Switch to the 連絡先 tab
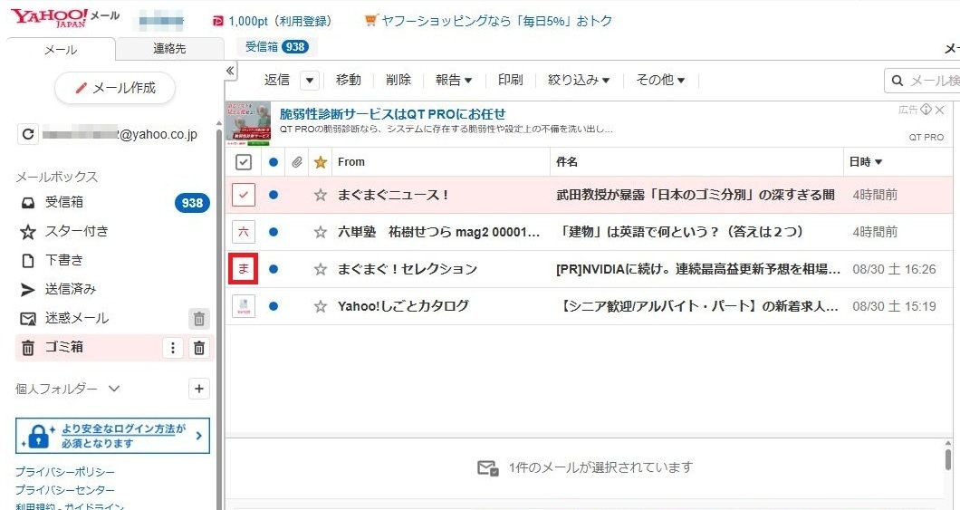The height and width of the screenshot is (510, 960). (169, 49)
